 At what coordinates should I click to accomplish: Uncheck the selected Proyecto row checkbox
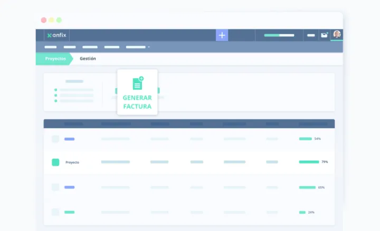coord(55,162)
